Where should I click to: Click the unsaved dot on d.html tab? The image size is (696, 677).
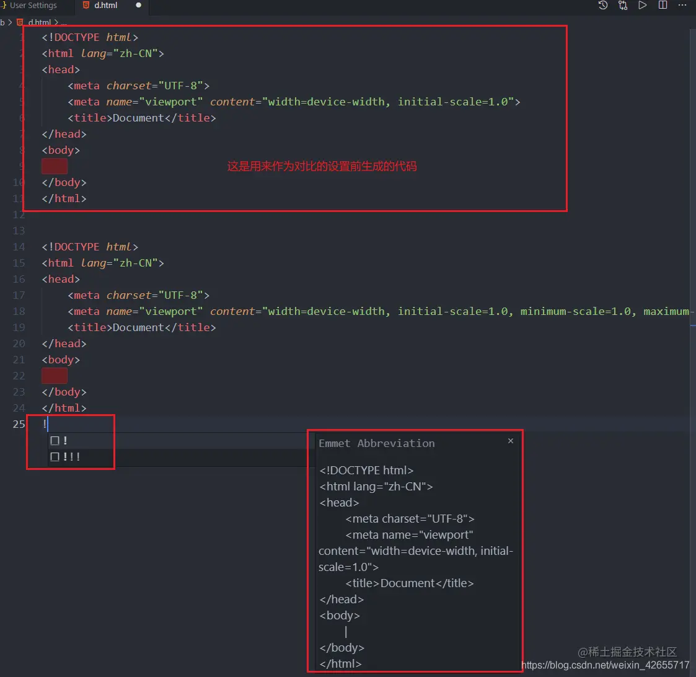coord(138,6)
